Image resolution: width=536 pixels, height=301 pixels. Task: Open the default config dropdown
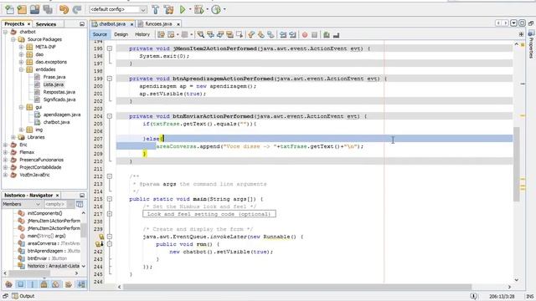(118, 9)
